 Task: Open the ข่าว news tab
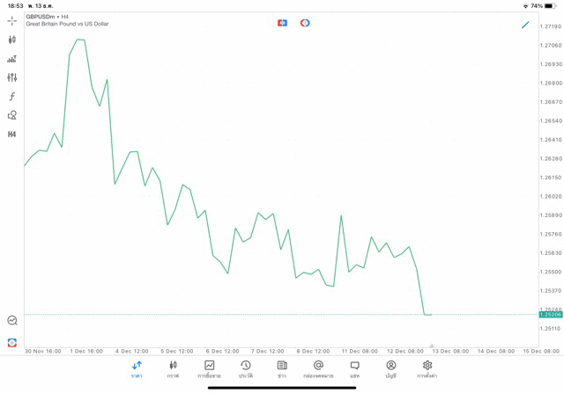click(x=282, y=369)
